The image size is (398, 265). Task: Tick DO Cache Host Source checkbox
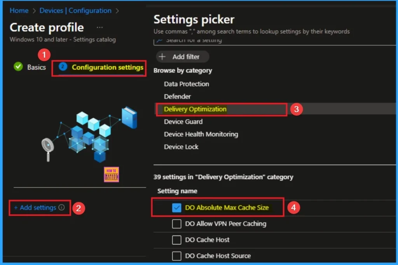(x=177, y=256)
